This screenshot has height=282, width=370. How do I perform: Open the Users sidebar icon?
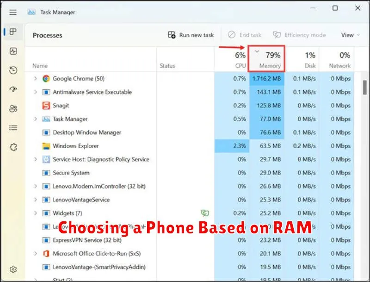point(13,109)
